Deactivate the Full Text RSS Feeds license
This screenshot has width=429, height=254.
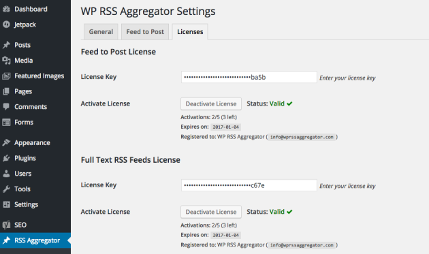point(211,212)
